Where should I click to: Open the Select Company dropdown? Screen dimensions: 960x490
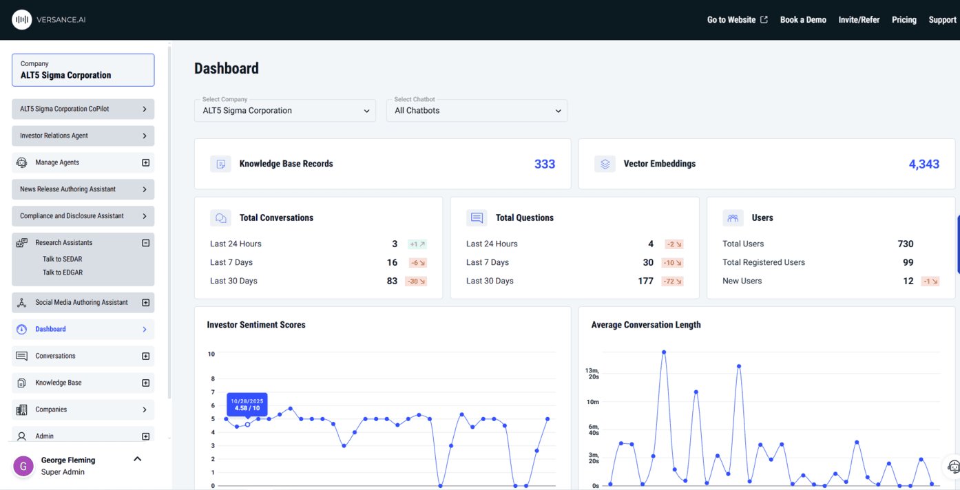pyautogui.click(x=284, y=110)
